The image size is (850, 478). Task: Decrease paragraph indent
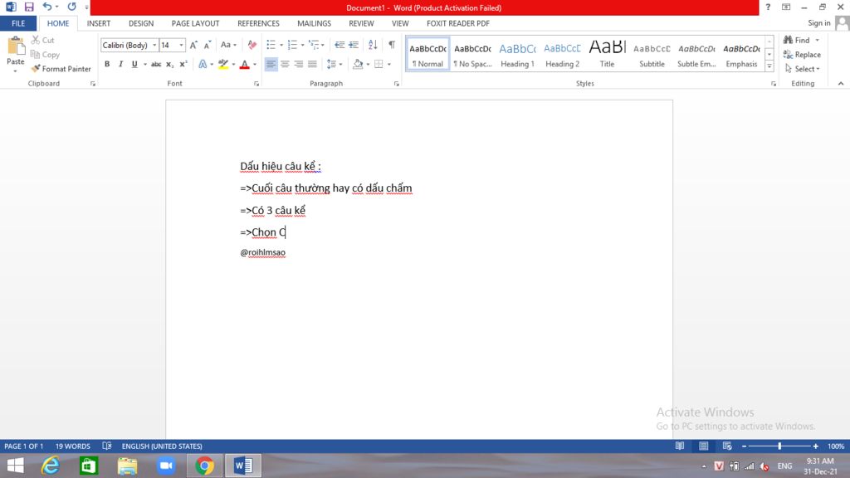tap(340, 45)
